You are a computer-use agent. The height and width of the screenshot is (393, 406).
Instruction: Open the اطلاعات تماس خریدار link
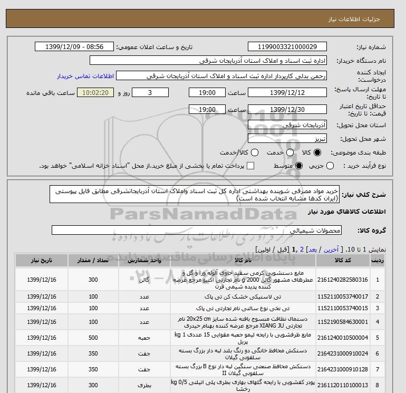click(85, 76)
